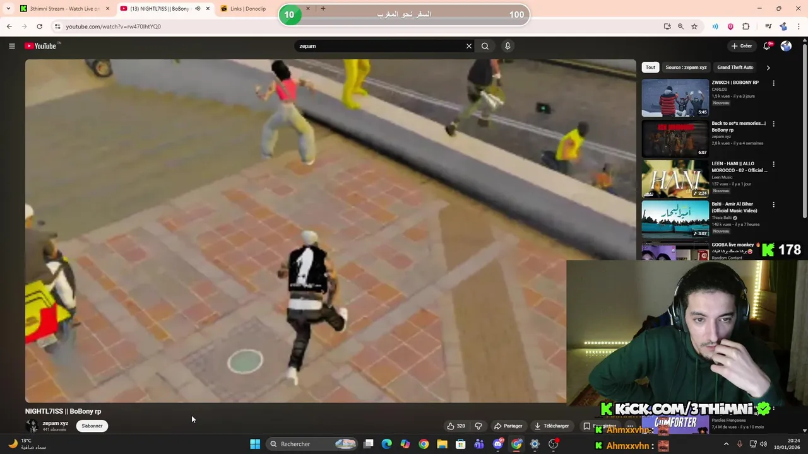Run the YouTube search magnifier
The height and width of the screenshot is (454, 808).
point(485,46)
